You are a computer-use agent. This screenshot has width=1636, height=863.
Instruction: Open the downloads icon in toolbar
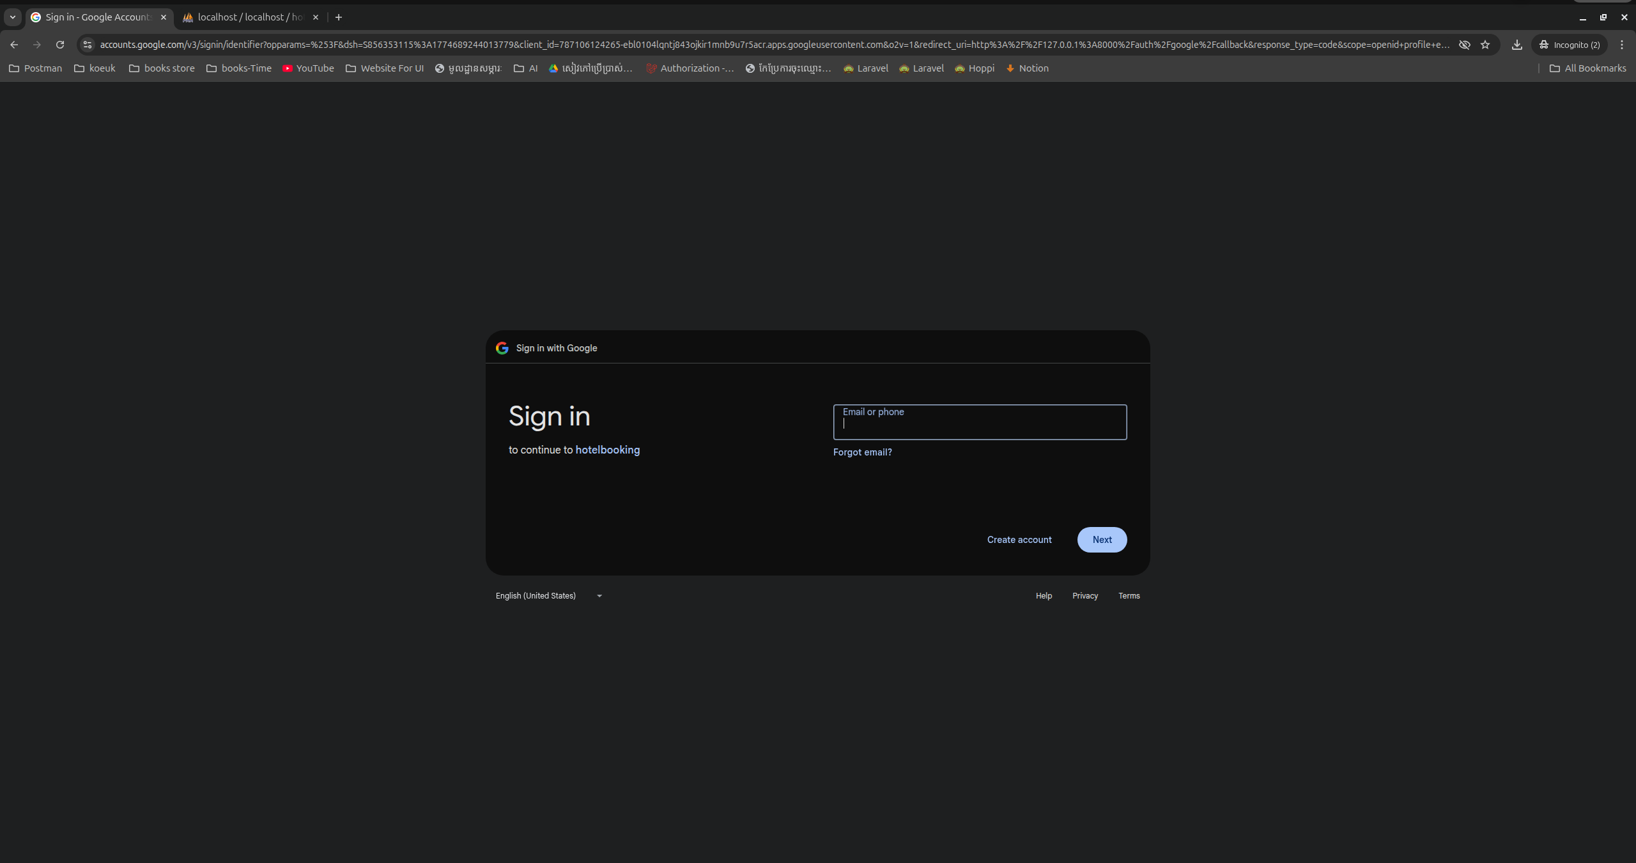click(x=1517, y=45)
